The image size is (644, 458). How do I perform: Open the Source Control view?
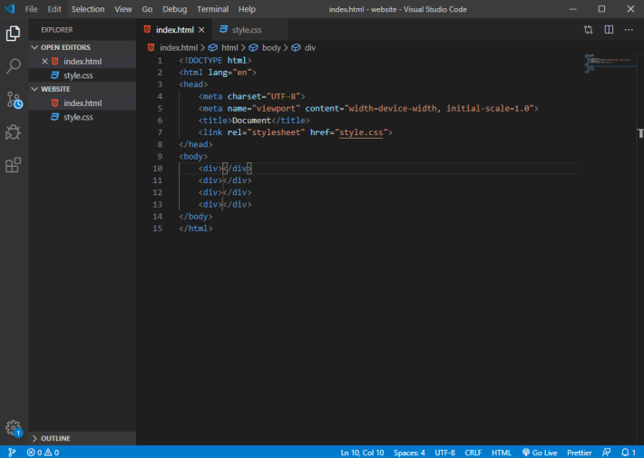tap(14, 100)
